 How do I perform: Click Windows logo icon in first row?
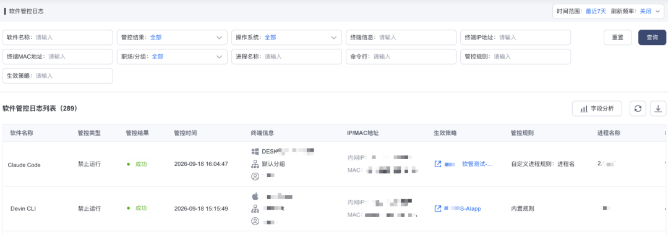(x=255, y=151)
